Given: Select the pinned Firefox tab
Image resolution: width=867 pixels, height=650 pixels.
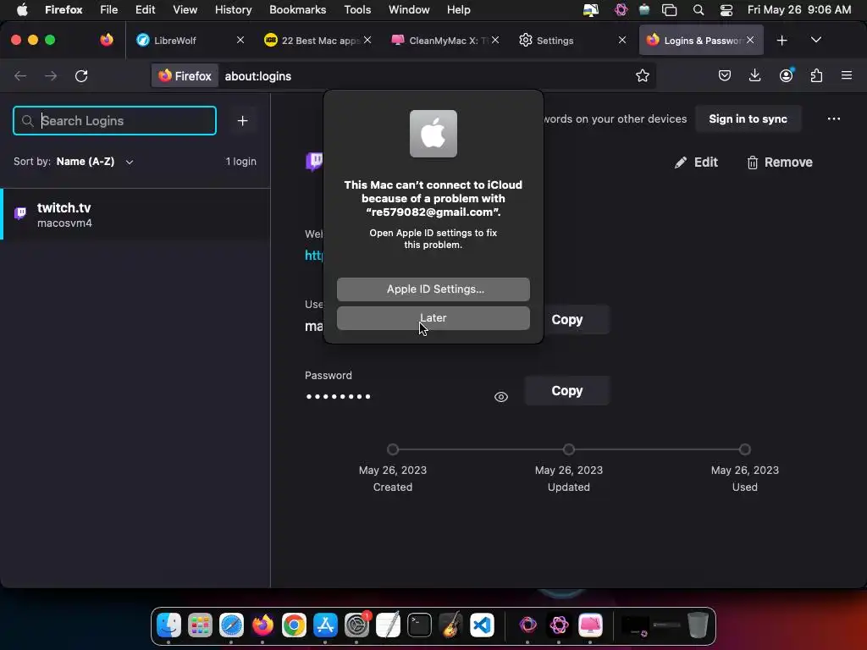Looking at the screenshot, I should pos(107,41).
